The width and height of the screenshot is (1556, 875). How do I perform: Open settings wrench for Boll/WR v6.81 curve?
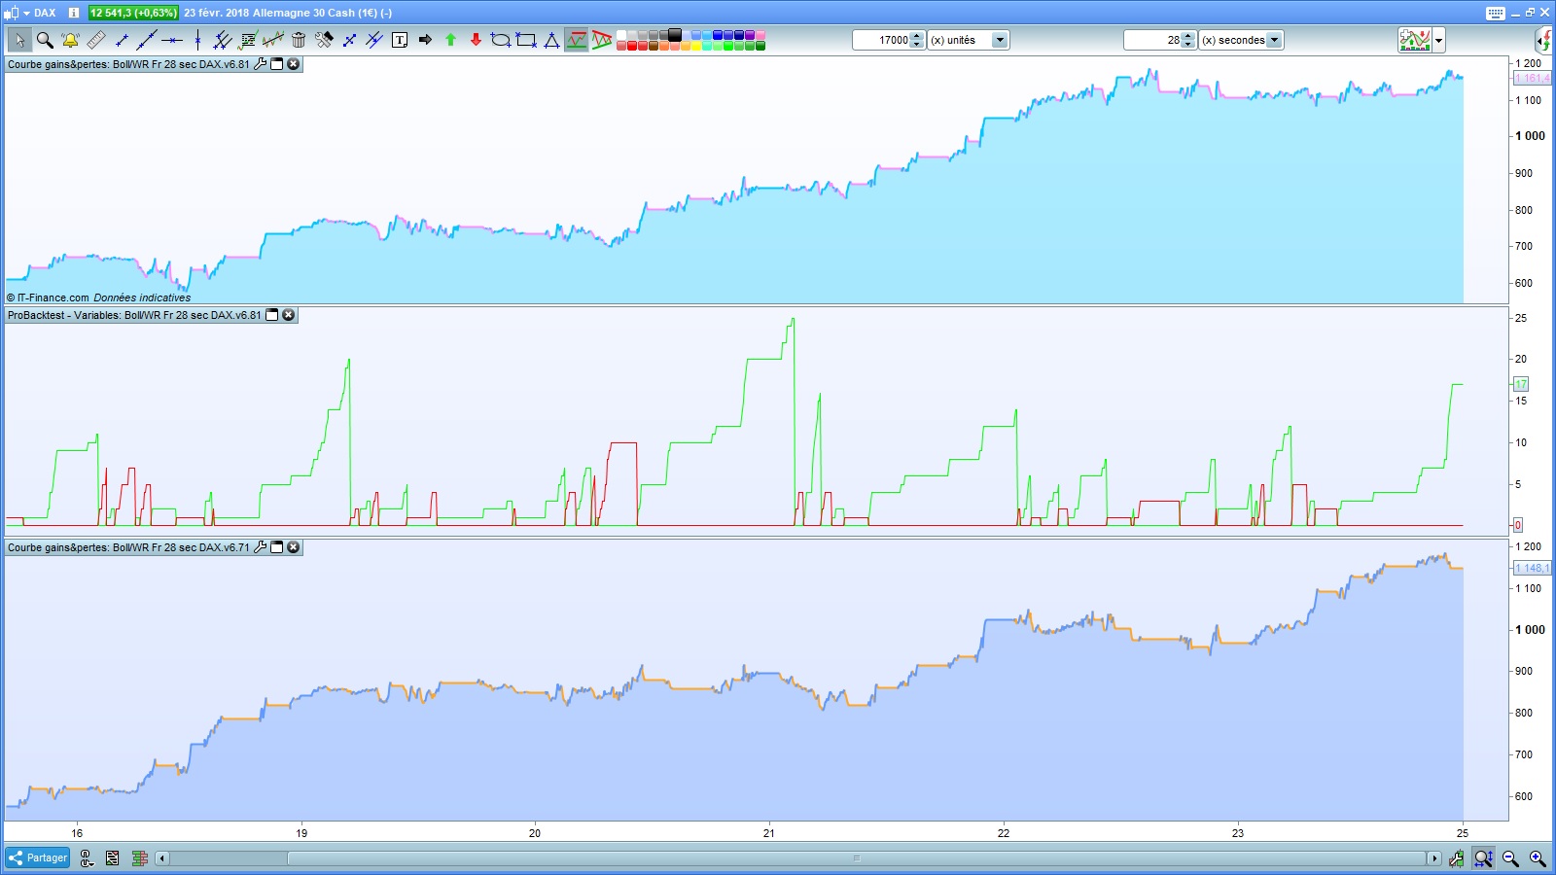(x=261, y=64)
